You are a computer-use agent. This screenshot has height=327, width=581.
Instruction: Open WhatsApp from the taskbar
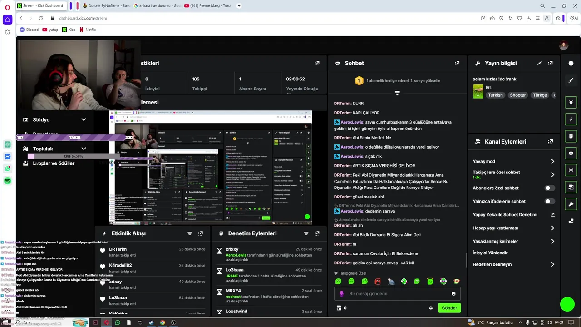tap(118, 322)
